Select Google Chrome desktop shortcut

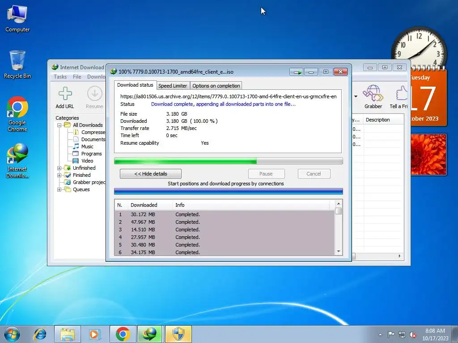17,114
